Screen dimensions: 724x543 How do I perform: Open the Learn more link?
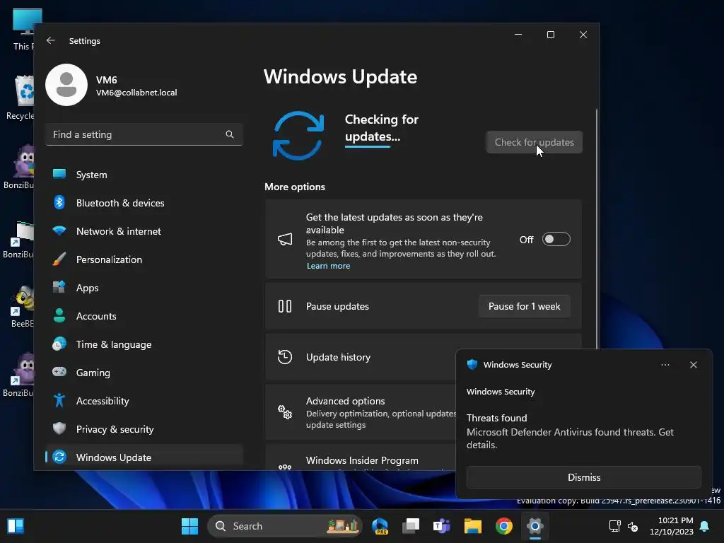pos(328,266)
